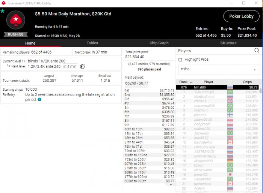The height and width of the screenshot is (193, 263).
Task: Click the Japan flag beside tomo435
Action: 230,174
